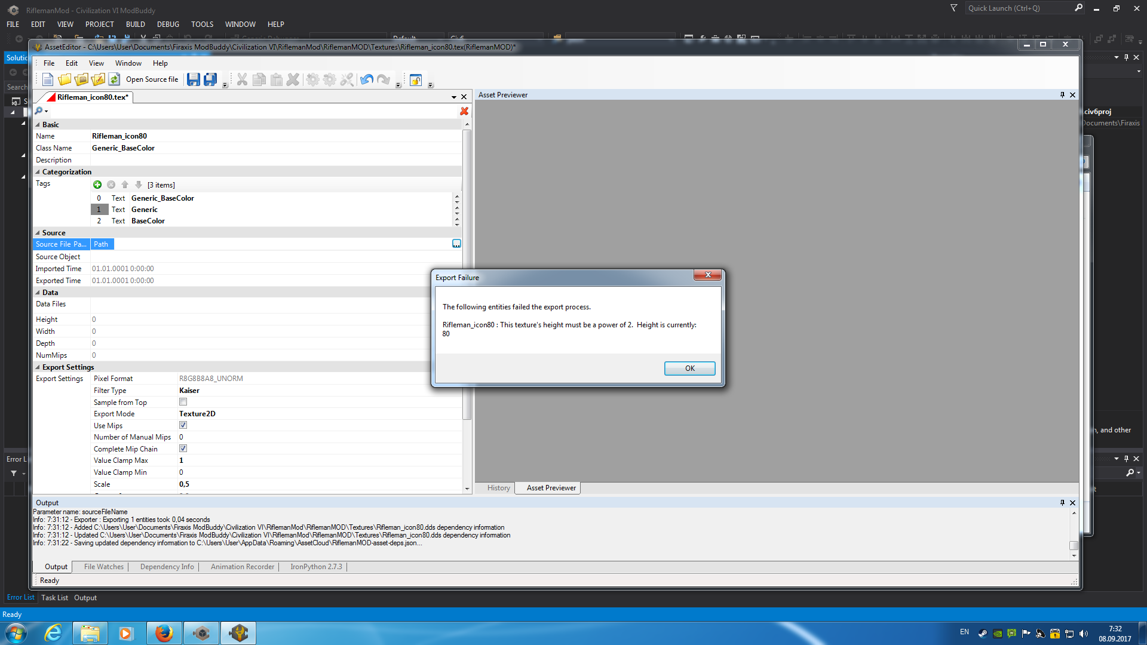Click the wrench tools icon in toolbar
The image size is (1147, 645).
tap(346, 79)
